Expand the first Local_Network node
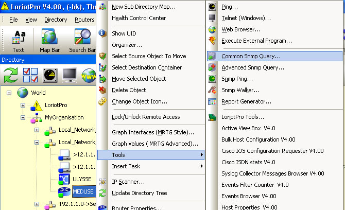 tap(37, 130)
